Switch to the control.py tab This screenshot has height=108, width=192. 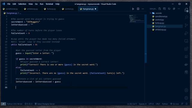(x=69, y=9)
